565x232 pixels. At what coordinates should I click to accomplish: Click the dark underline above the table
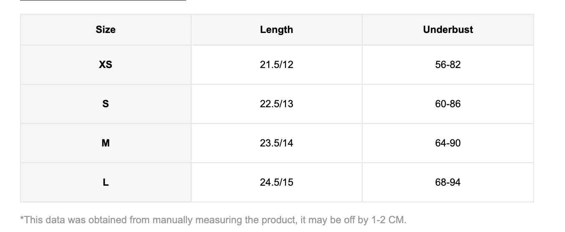[x=103, y=0]
